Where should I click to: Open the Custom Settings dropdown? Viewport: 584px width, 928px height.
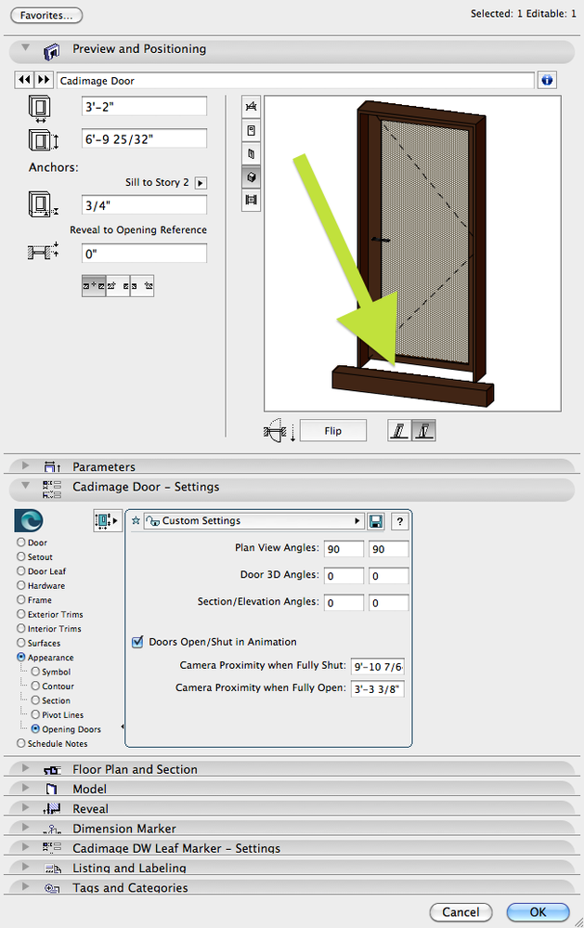click(x=253, y=521)
